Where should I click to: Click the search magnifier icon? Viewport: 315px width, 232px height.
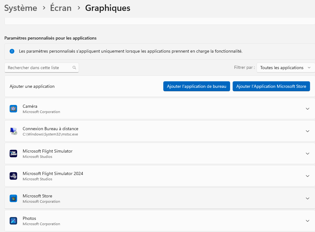[74, 68]
